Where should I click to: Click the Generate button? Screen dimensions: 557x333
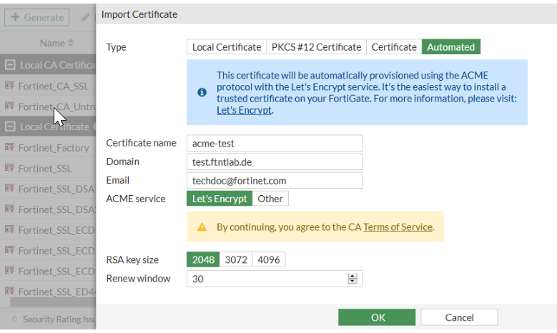(37, 17)
